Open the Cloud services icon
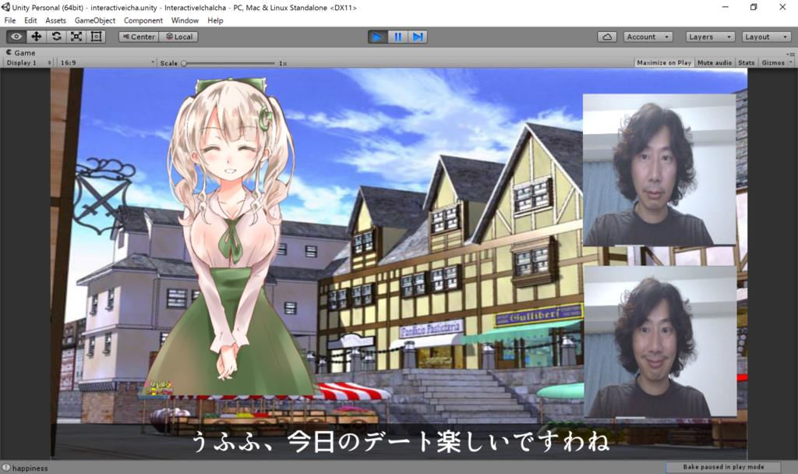 [x=607, y=37]
